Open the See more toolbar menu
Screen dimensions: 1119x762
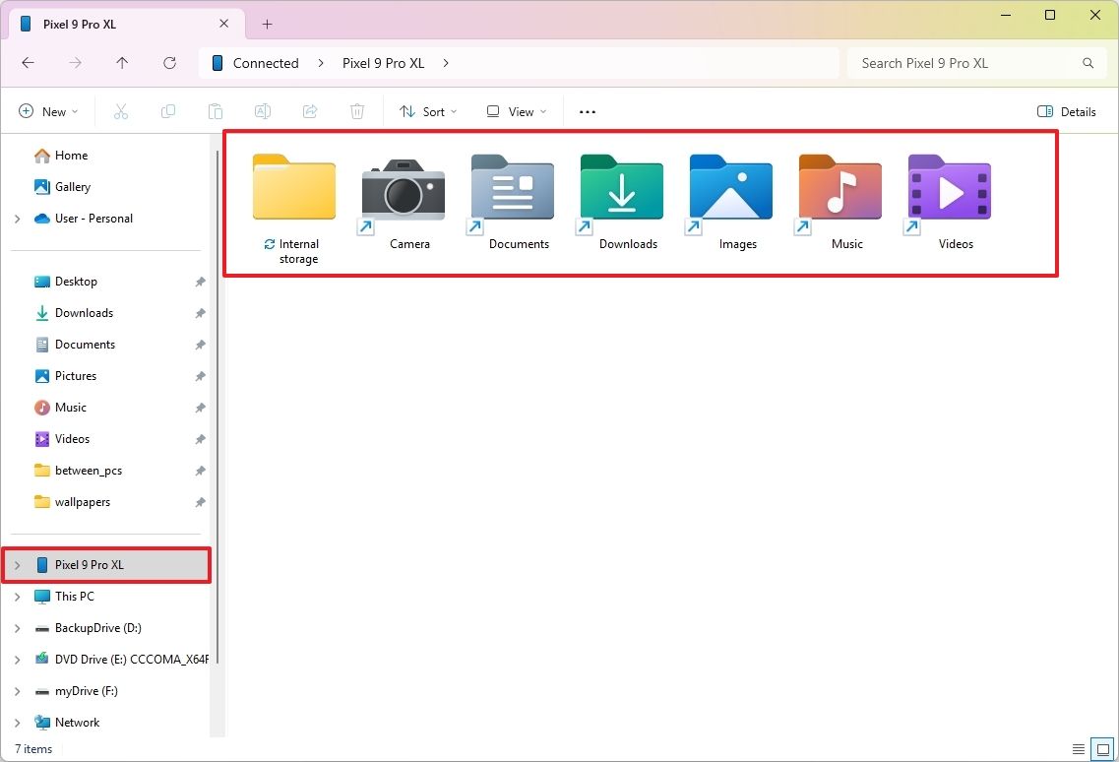[x=587, y=111]
